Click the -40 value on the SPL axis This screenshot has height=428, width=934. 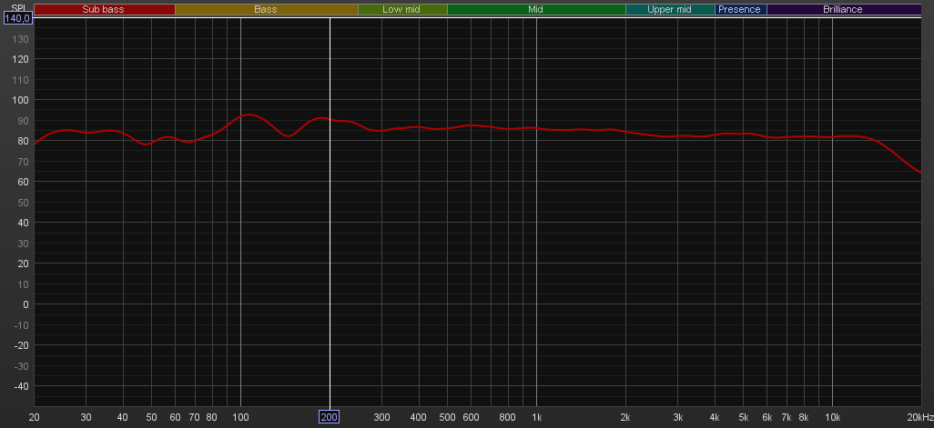(x=22, y=386)
